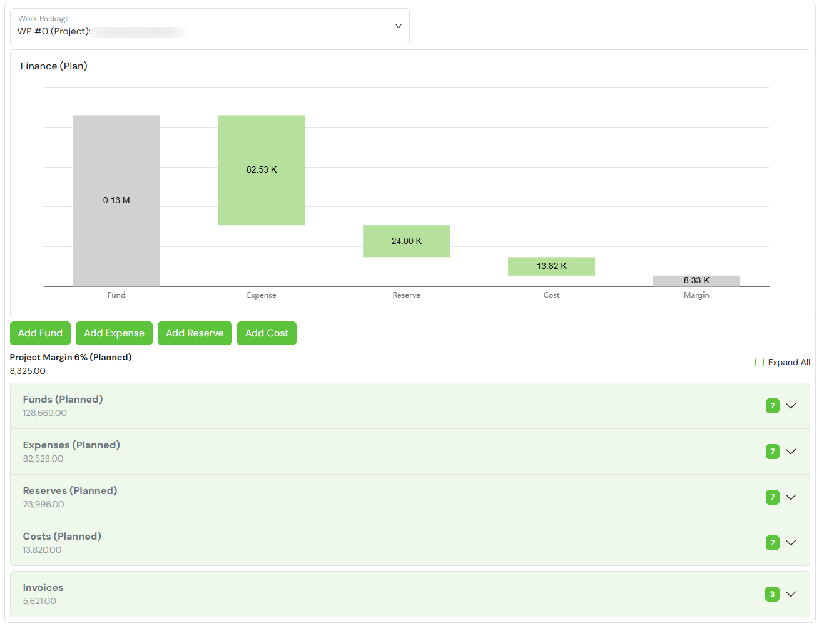
Task: Click the Funds count badge showing 7
Action: pyautogui.click(x=772, y=406)
